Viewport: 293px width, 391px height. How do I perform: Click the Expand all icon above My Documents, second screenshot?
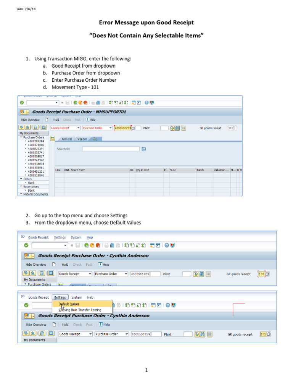point(26,273)
